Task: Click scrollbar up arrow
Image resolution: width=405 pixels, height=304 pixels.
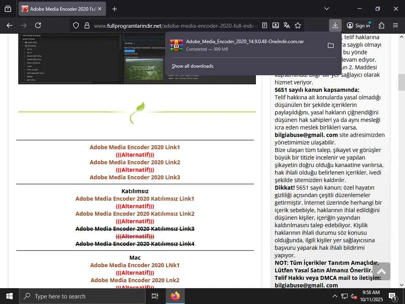Action: point(402,37)
